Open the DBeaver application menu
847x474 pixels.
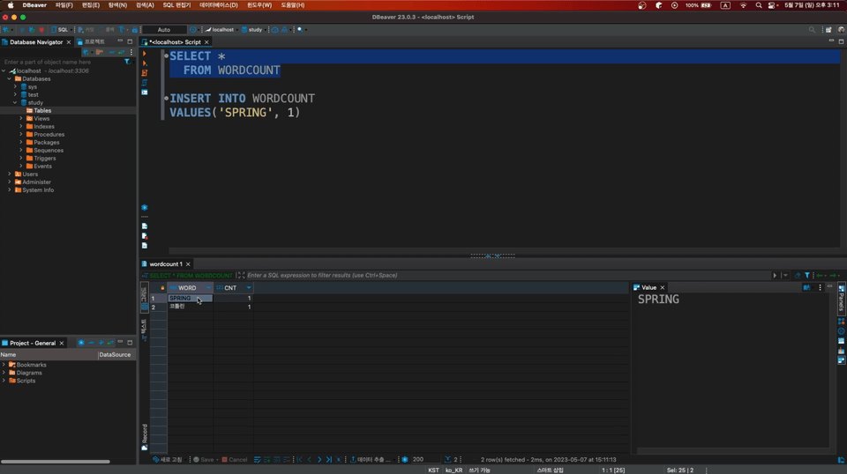point(34,5)
